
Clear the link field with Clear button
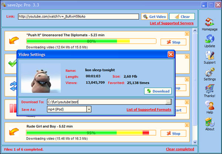click(x=182, y=17)
